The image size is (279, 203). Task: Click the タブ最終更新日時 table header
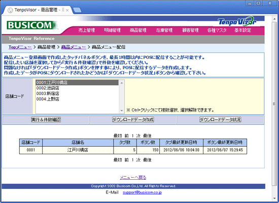181,143
